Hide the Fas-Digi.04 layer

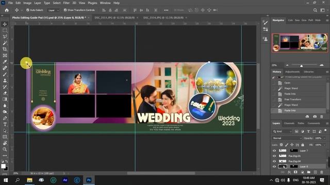pyautogui.click(x=274, y=161)
